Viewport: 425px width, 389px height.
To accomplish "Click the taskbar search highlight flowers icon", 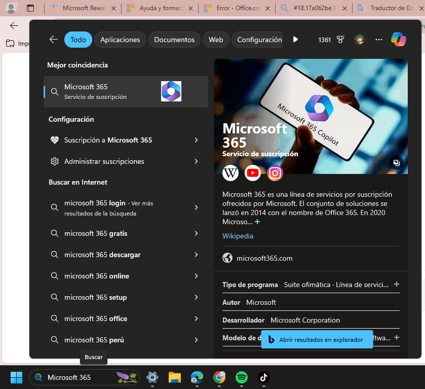I will click(127, 377).
